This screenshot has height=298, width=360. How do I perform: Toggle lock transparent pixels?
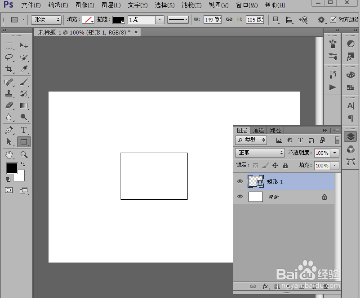(x=255, y=166)
